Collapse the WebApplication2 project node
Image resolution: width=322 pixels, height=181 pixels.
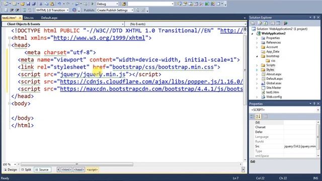click(x=253, y=34)
